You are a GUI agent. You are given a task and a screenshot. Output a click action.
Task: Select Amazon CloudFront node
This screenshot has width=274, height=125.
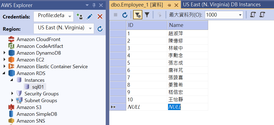[x=39, y=39]
